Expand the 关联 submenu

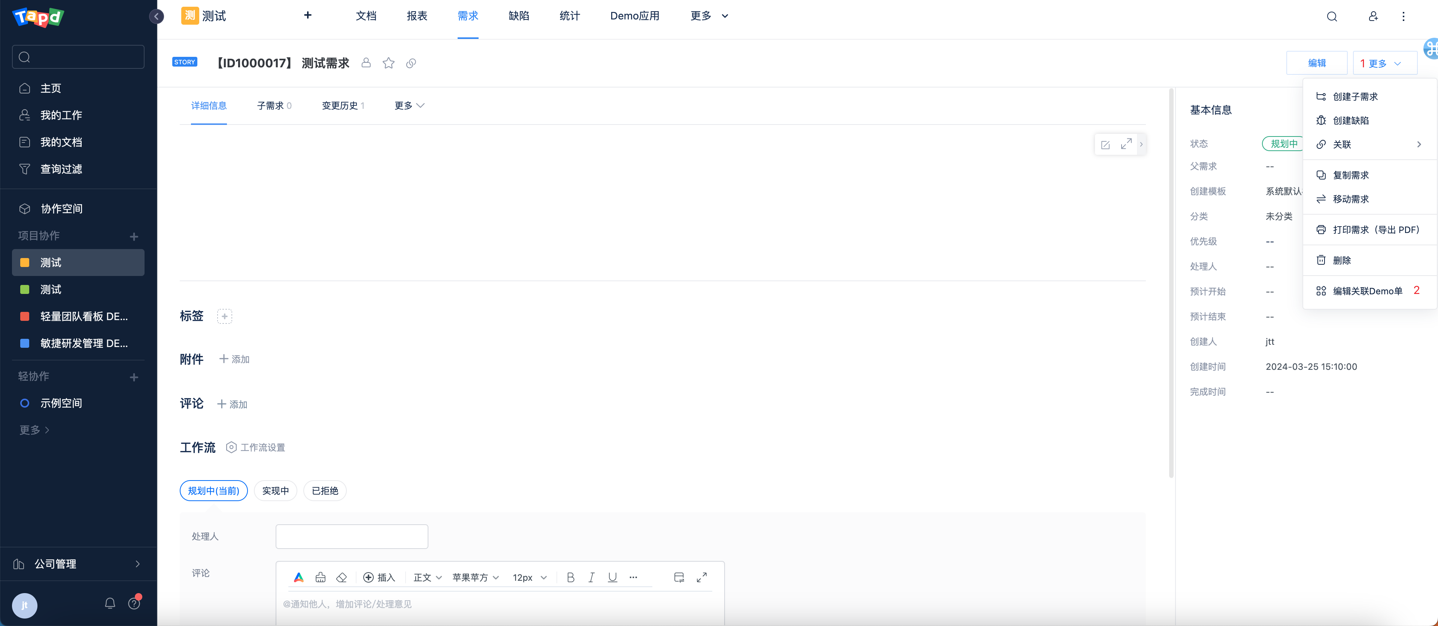click(1369, 144)
